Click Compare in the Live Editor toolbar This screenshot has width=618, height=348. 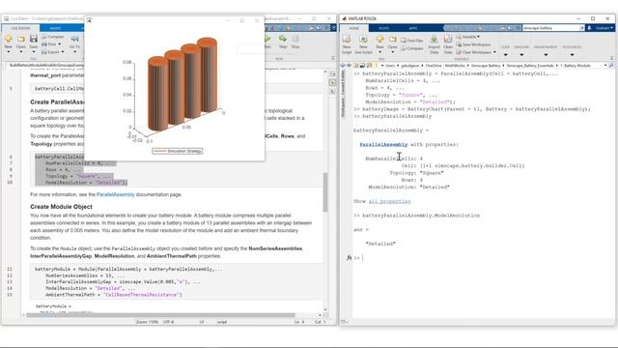click(53, 37)
